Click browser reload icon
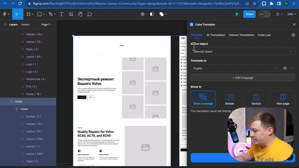This screenshot has width=299, height=168. point(20,4)
